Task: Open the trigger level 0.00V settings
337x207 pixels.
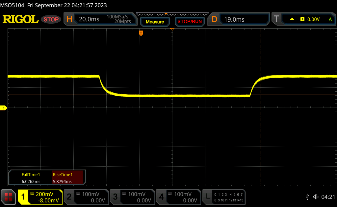Action: coord(313,19)
